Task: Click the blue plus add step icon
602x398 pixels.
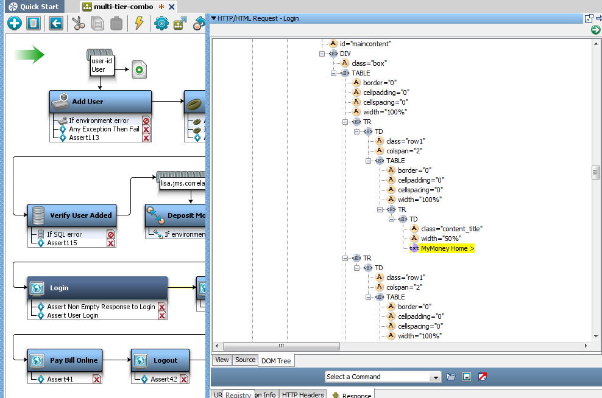Action: (14, 23)
